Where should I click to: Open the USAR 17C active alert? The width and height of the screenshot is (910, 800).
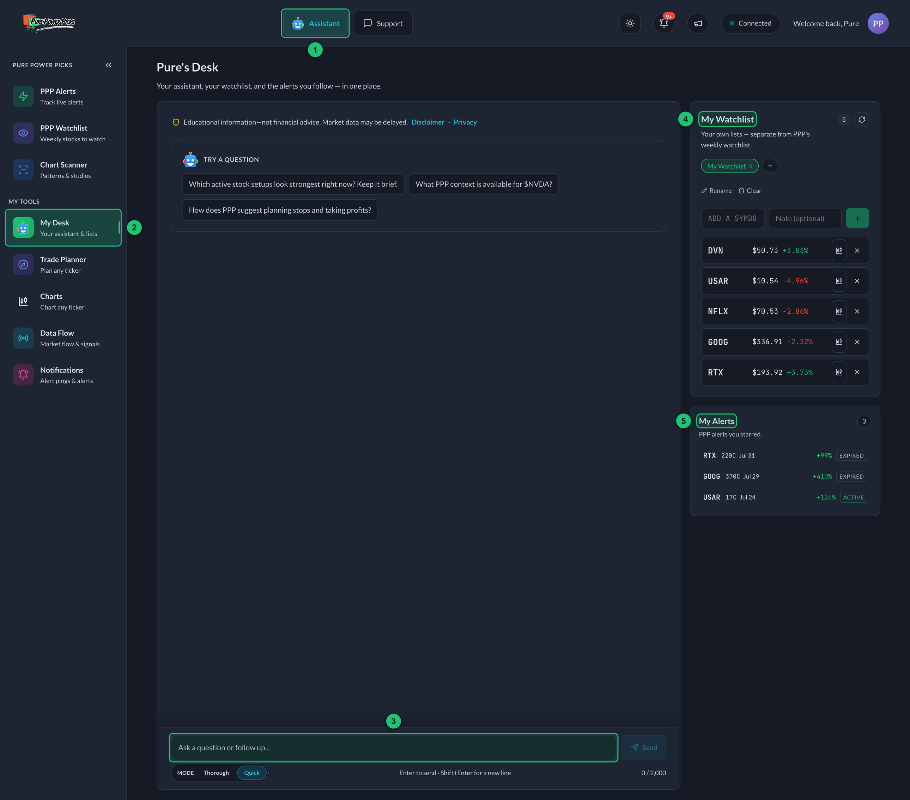[784, 497]
